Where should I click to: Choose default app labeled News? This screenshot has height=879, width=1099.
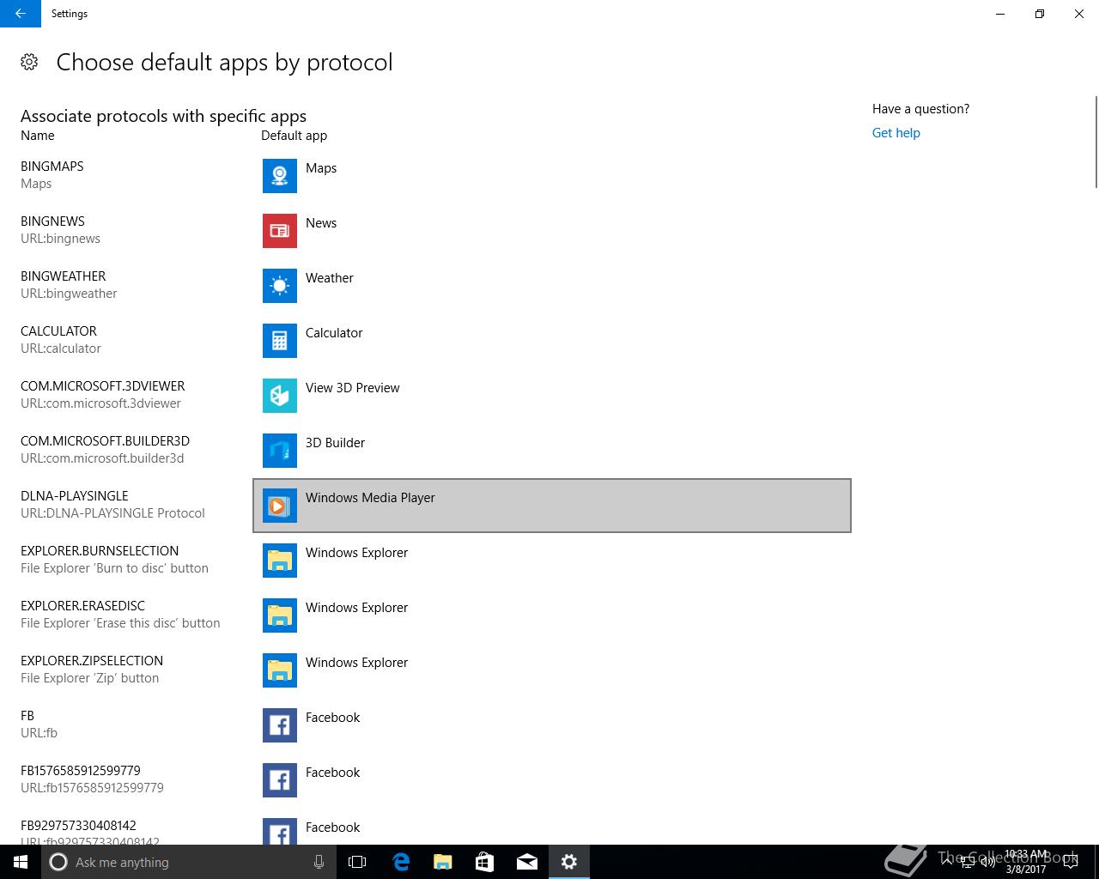321,223
